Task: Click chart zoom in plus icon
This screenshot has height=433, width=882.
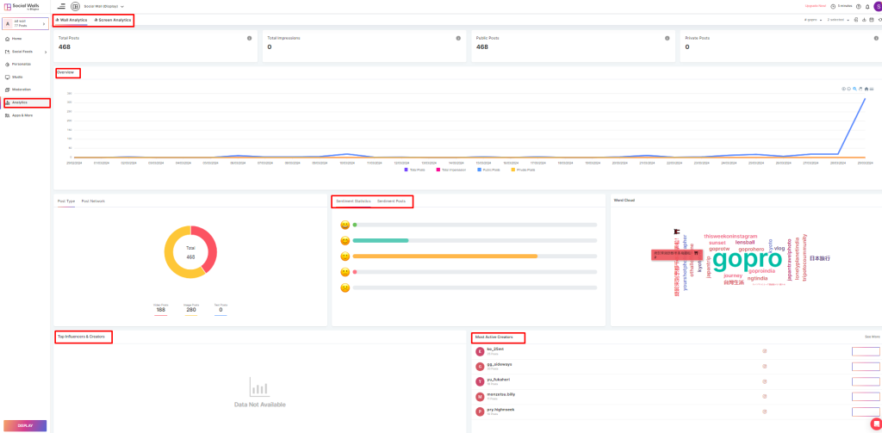Action: (x=844, y=89)
